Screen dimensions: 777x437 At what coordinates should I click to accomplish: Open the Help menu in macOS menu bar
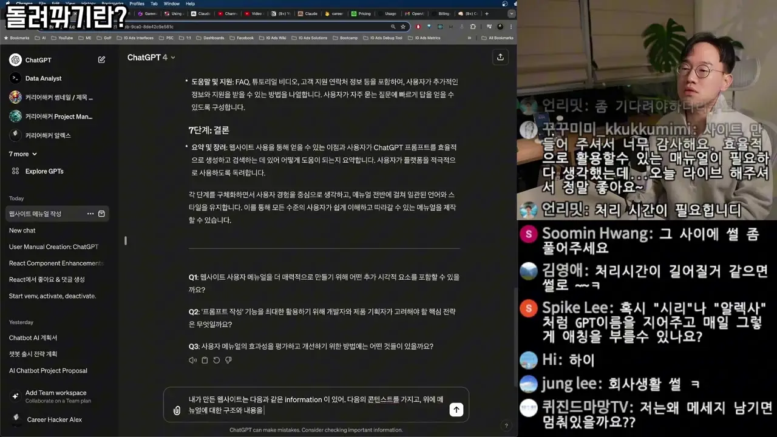pyautogui.click(x=190, y=4)
